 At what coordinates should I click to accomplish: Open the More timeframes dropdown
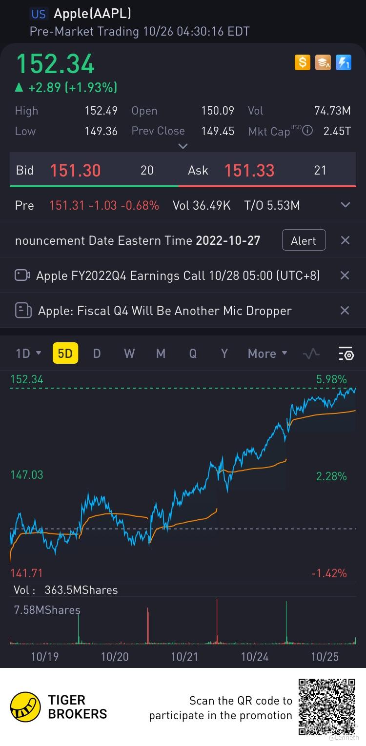(267, 354)
